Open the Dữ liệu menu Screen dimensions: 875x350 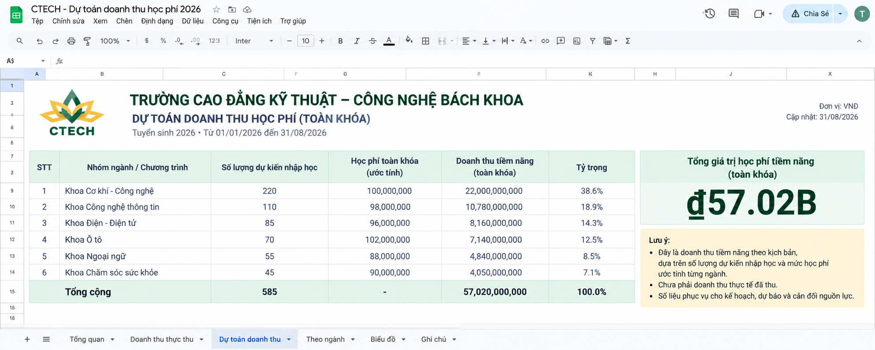pyautogui.click(x=193, y=21)
